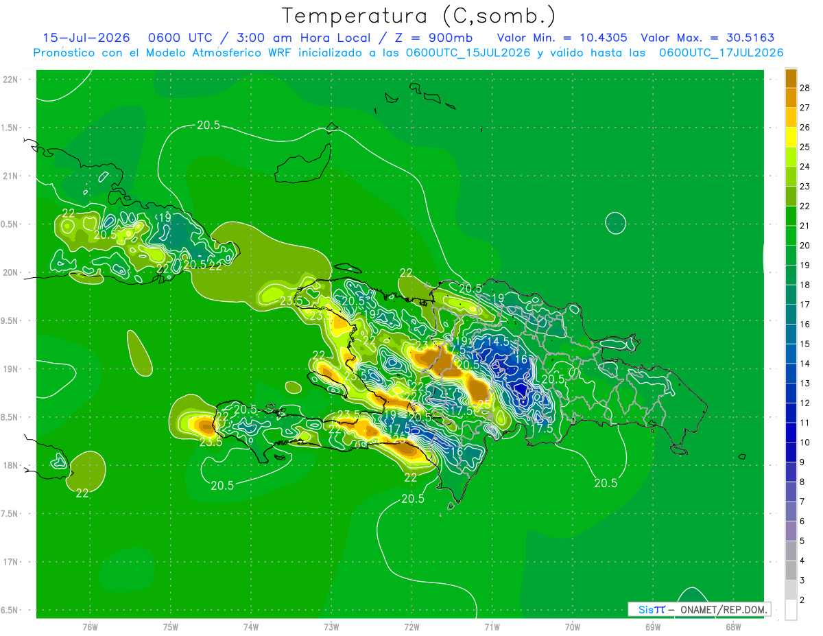823x636 pixels.
Task: Click the '70W' longitude axis label
Action: pyautogui.click(x=572, y=626)
